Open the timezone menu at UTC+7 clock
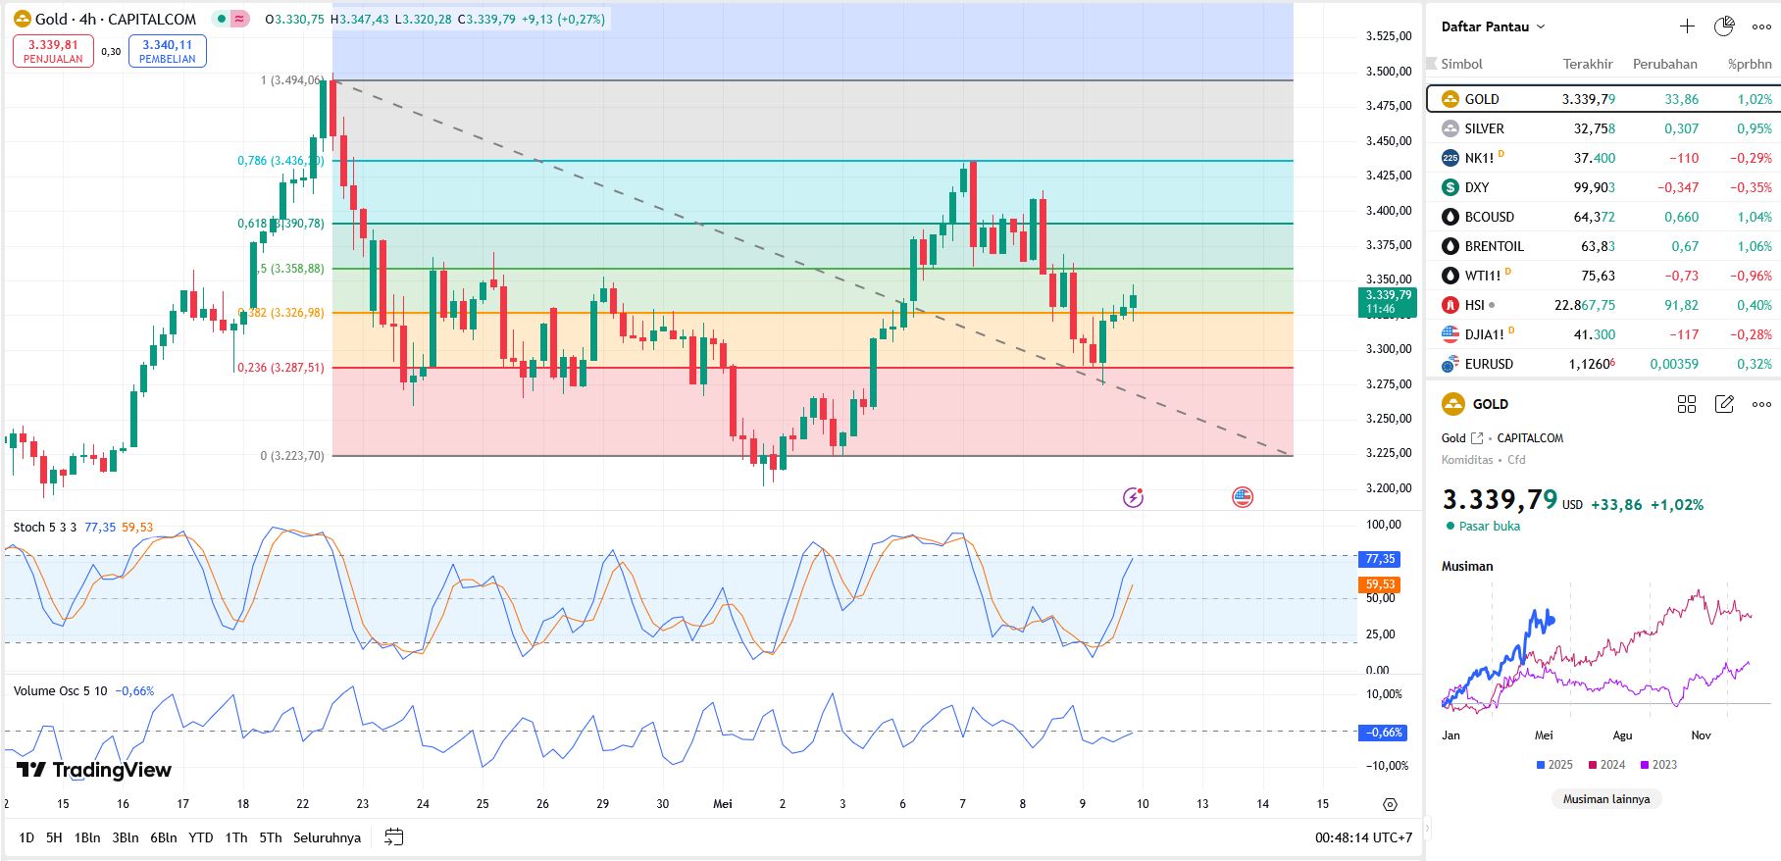The height and width of the screenshot is (861, 1781). click(1363, 837)
